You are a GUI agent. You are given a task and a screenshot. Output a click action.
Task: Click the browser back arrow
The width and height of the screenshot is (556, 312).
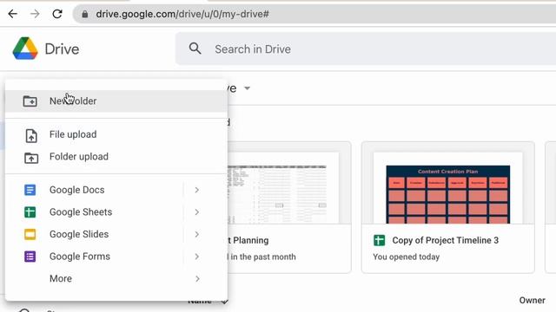[13, 14]
